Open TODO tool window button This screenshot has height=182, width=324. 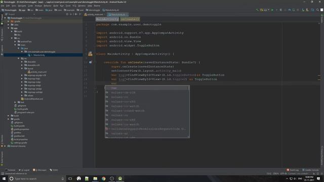tap(54, 170)
